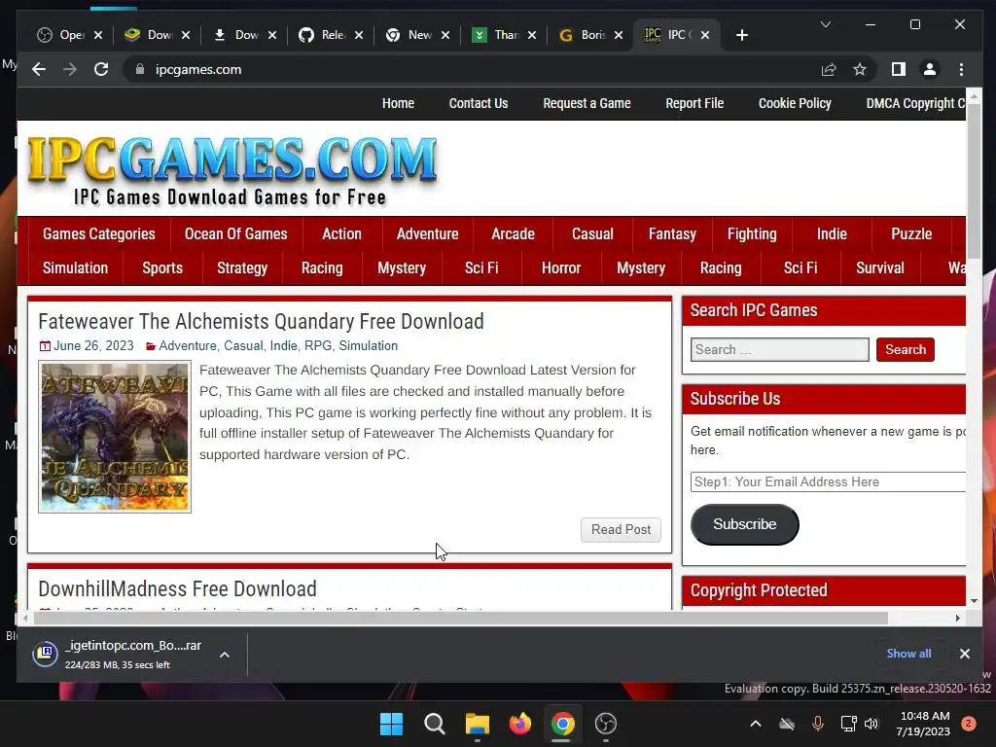Share this page via the share icon
The width and height of the screenshot is (996, 747).
829,69
